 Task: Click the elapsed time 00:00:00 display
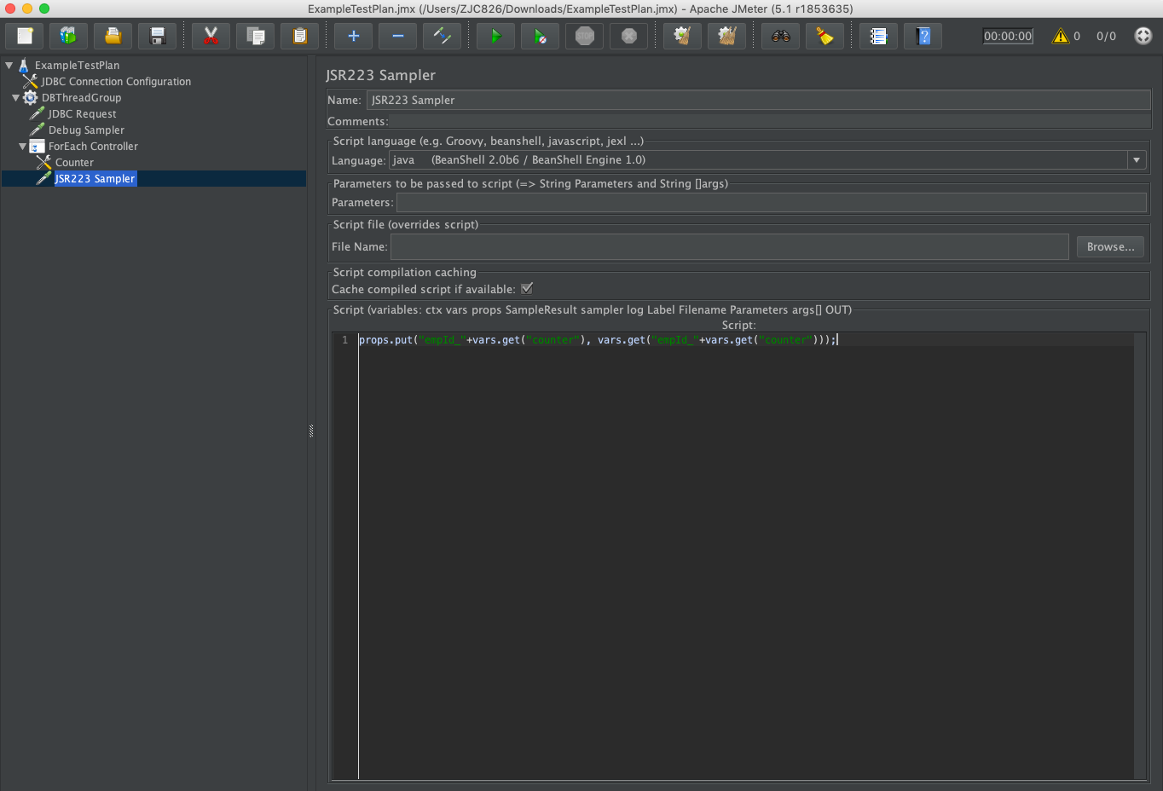[1008, 36]
